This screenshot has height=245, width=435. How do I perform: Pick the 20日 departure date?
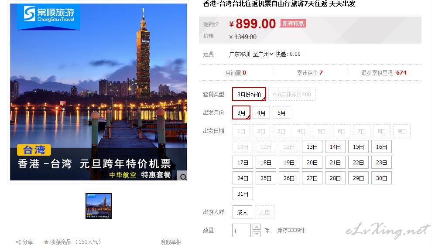pos(312,163)
